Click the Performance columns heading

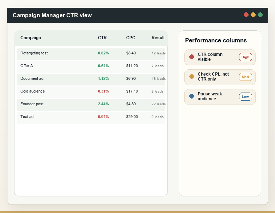[x=216, y=40]
